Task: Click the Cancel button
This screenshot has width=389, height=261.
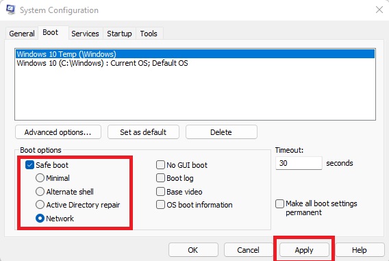Action: pos(249,250)
